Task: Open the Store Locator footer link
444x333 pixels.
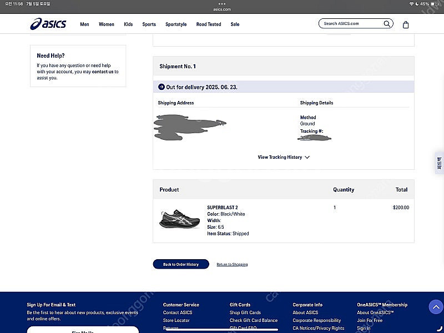Action: (176, 320)
